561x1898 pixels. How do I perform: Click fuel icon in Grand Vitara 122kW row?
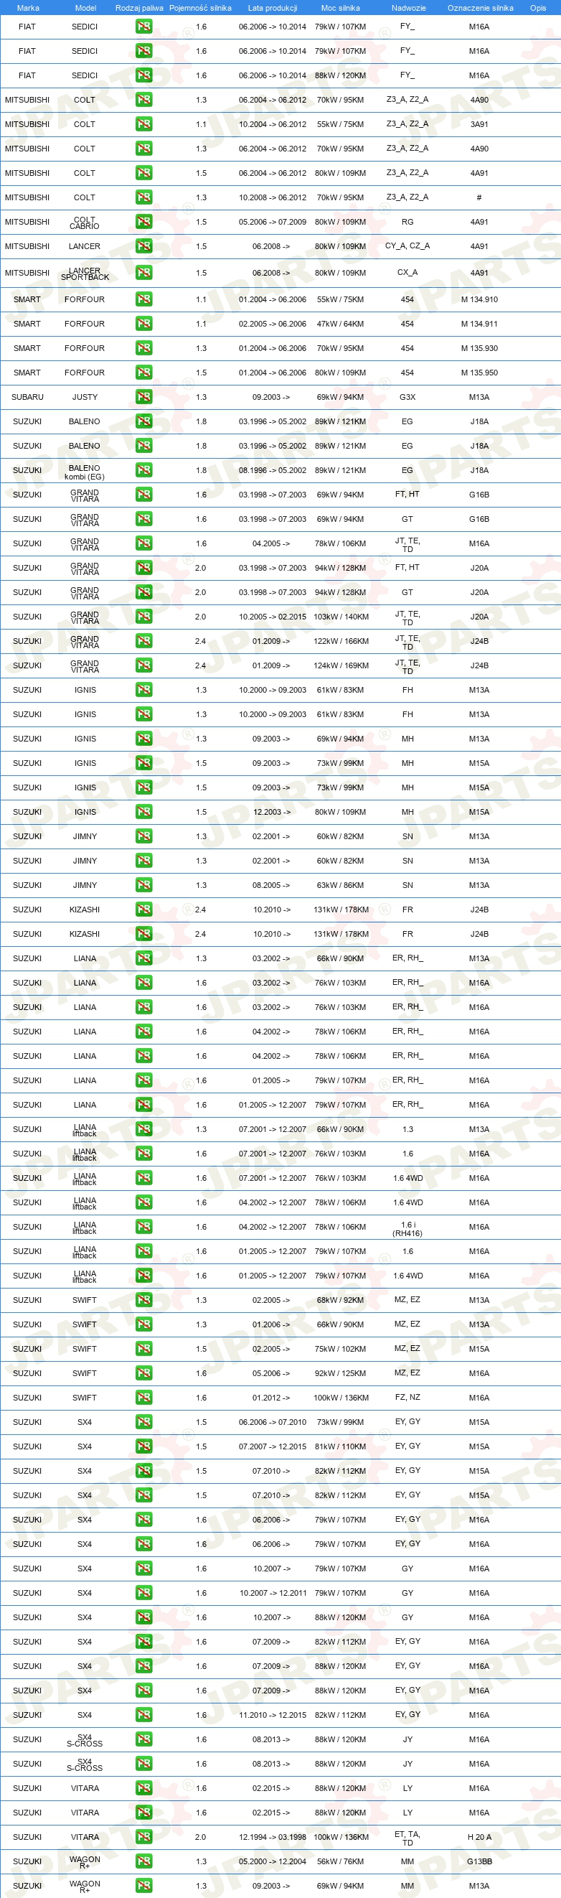click(143, 641)
